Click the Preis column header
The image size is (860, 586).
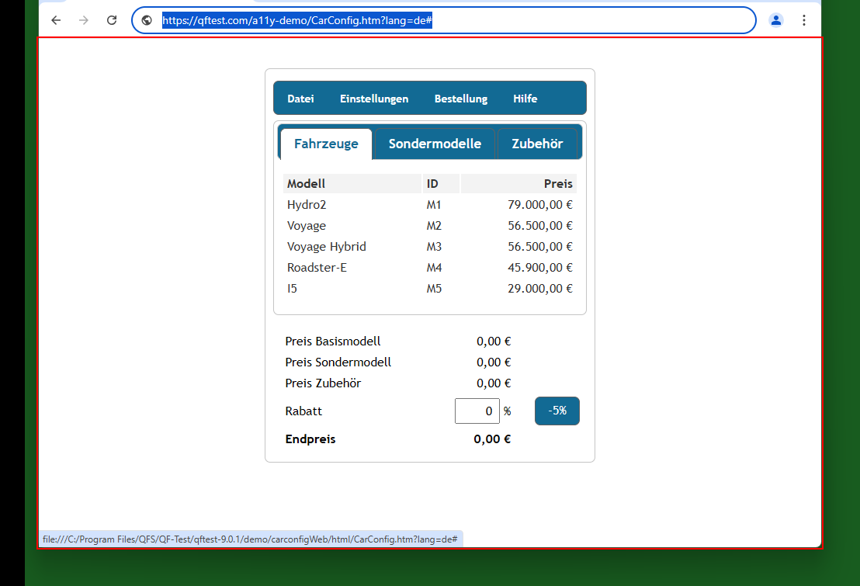[x=518, y=184]
